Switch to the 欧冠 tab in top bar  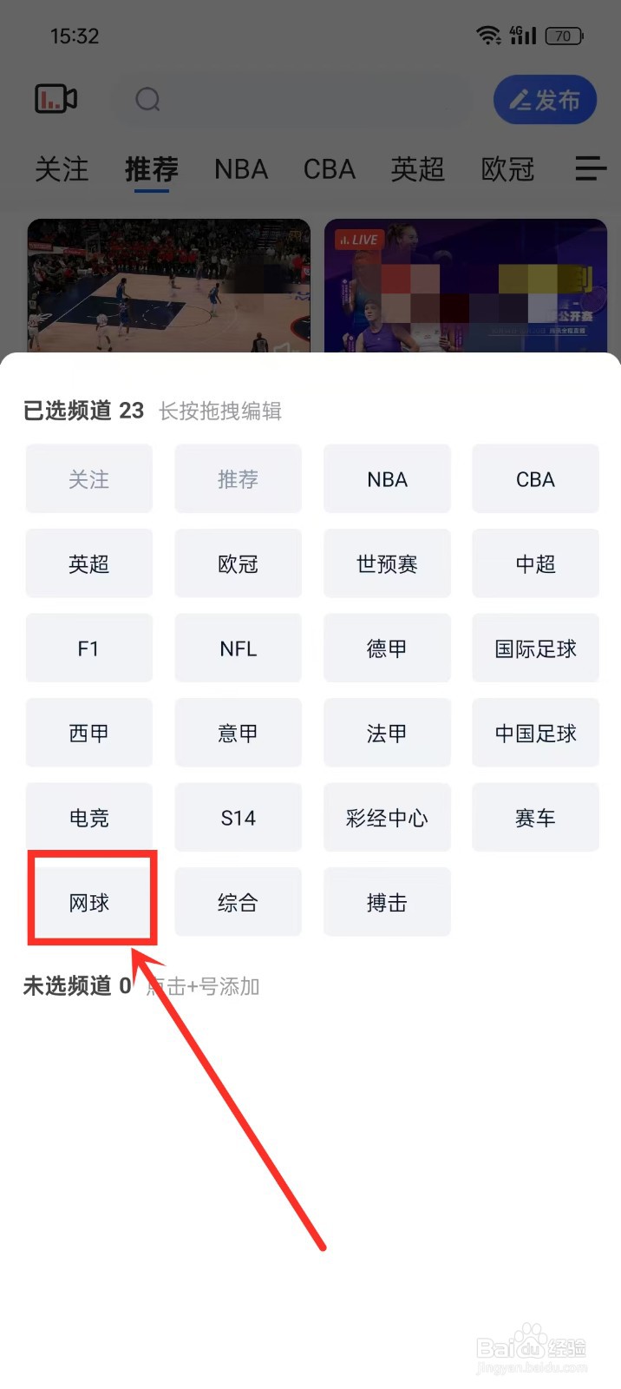pos(507,169)
